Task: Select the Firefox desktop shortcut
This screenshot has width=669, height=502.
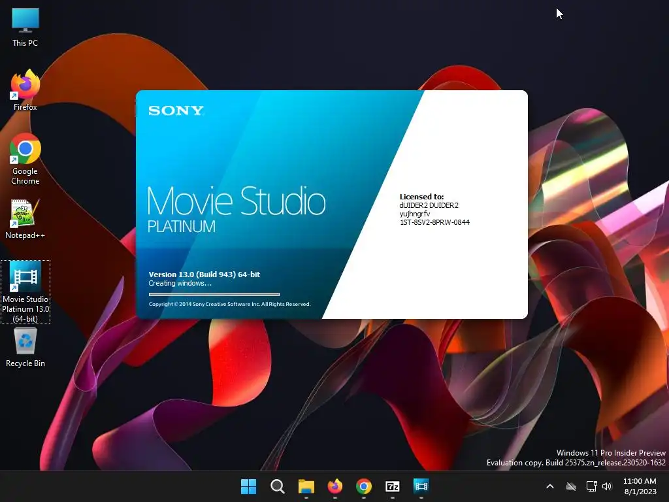Action: click(x=25, y=90)
